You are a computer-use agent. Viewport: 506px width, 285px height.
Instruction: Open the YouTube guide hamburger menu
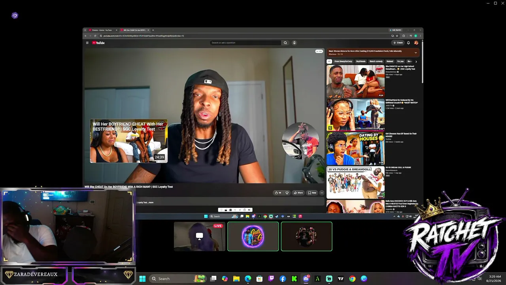[87, 43]
